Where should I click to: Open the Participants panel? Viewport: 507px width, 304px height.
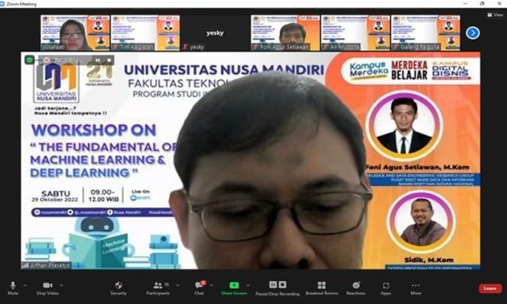158,288
